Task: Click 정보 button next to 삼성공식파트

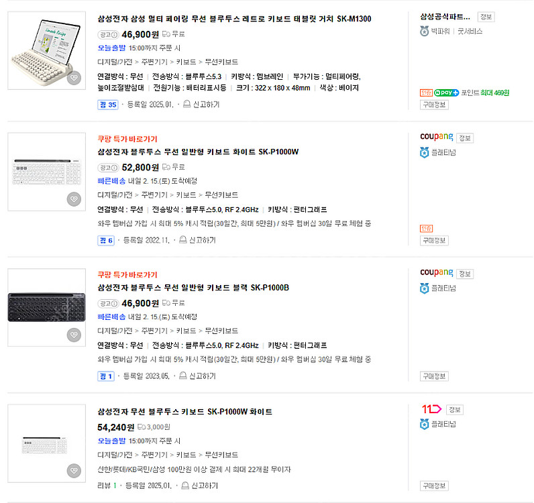Action: [486, 17]
